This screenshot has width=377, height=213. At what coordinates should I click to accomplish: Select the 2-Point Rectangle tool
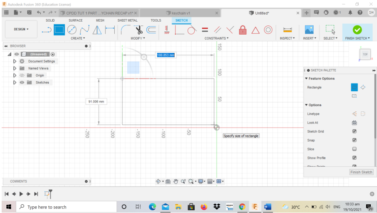(x=59, y=30)
